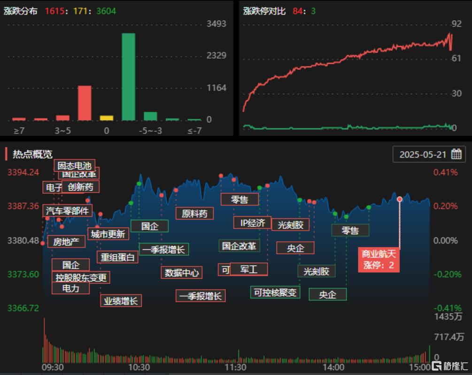
Task: Open the calendar icon next to date
Action: (x=456, y=154)
